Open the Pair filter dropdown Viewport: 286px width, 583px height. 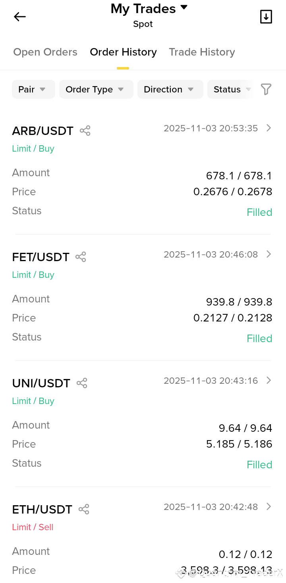pos(33,89)
